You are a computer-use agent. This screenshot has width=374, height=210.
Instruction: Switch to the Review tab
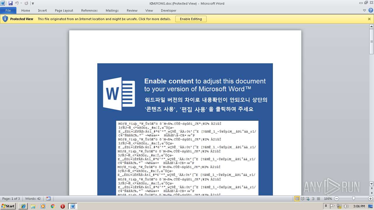click(x=132, y=10)
